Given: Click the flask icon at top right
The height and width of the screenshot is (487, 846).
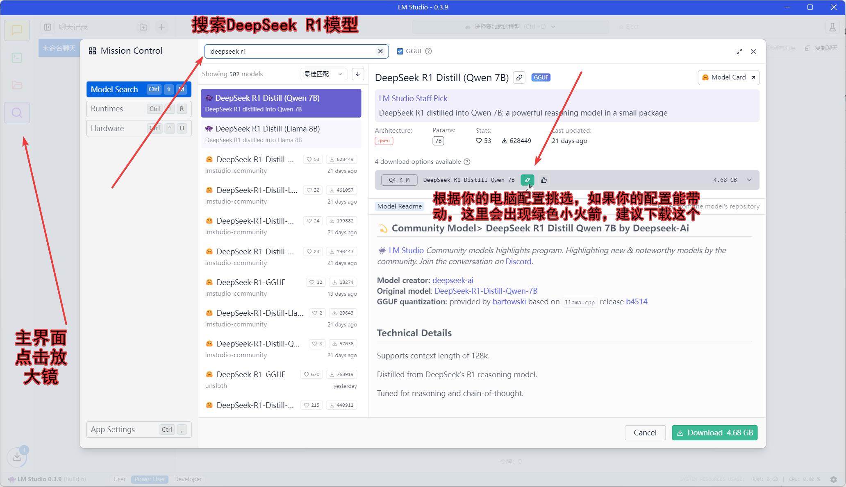Looking at the screenshot, I should (x=832, y=27).
